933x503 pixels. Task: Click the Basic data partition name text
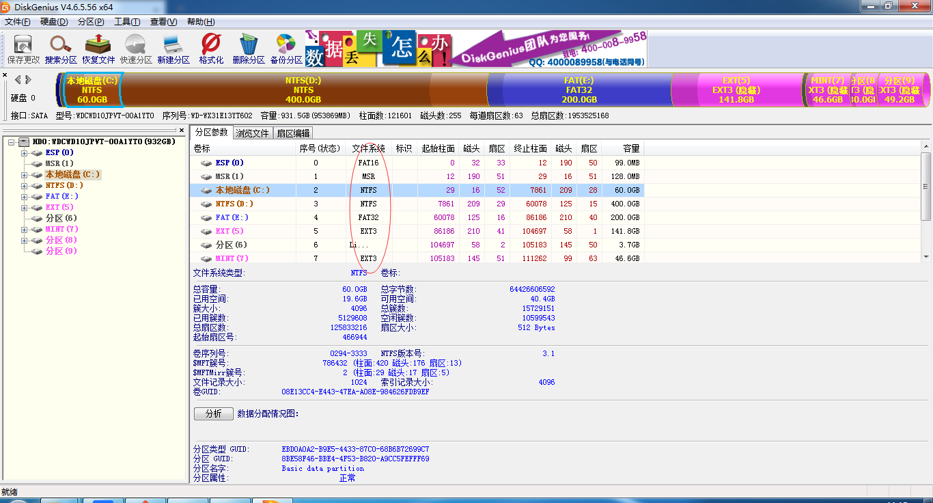(x=323, y=468)
